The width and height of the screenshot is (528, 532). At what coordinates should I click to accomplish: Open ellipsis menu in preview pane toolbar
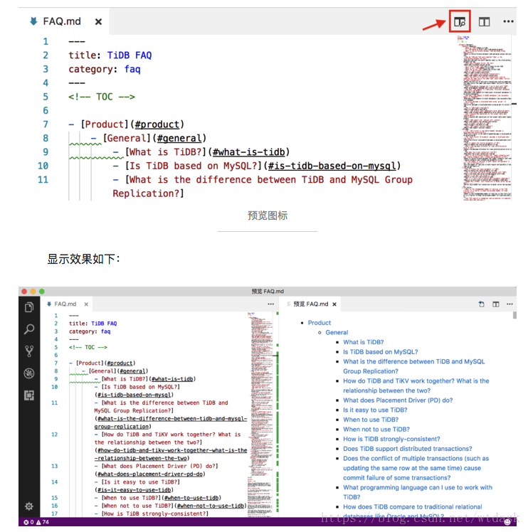click(509, 304)
